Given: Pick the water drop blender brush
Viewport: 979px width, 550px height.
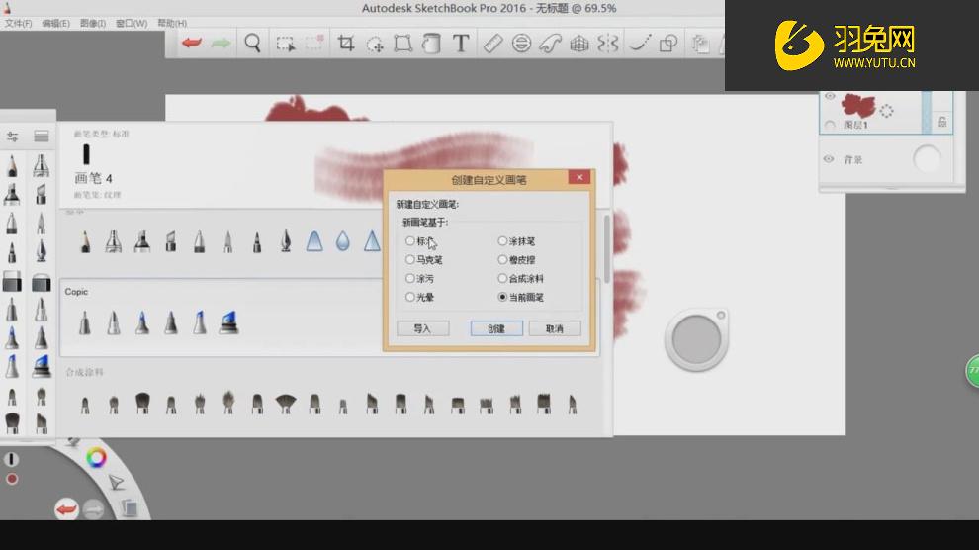Looking at the screenshot, I should (342, 241).
